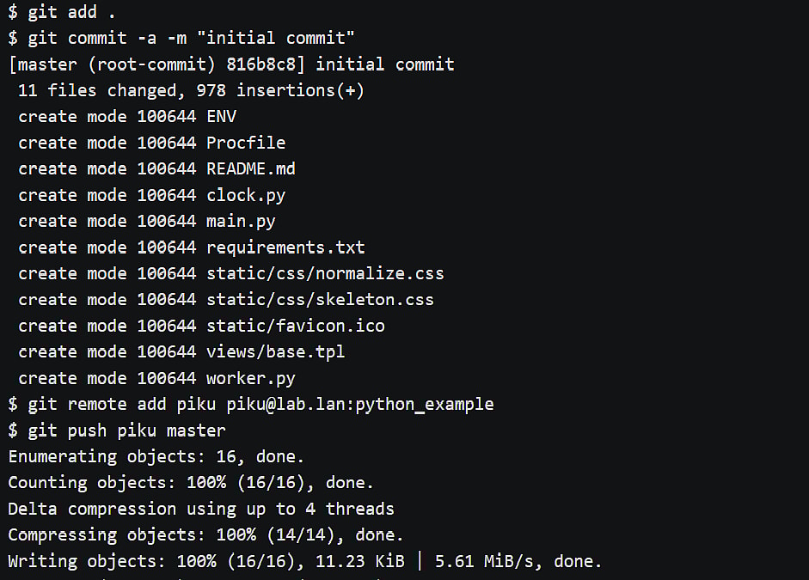Click the static/css/normalize.css path
The height and width of the screenshot is (580, 809).
click(x=326, y=274)
